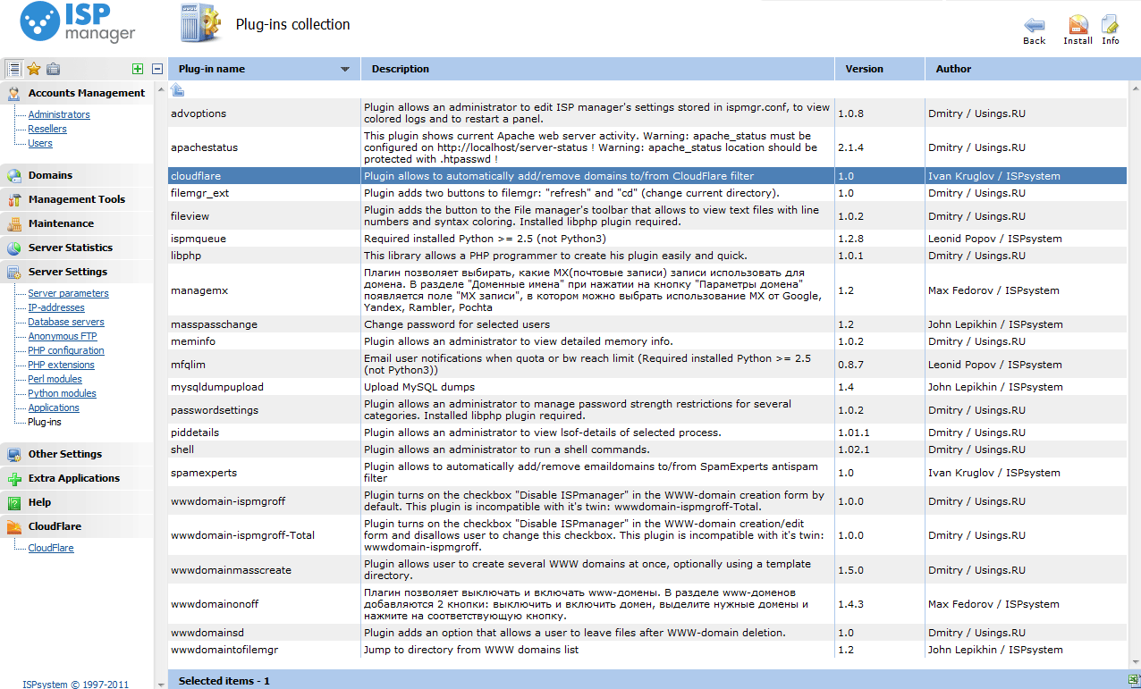Click the briefcase icon in sidebar toolbar
The image size is (1141, 689).
pos(53,69)
